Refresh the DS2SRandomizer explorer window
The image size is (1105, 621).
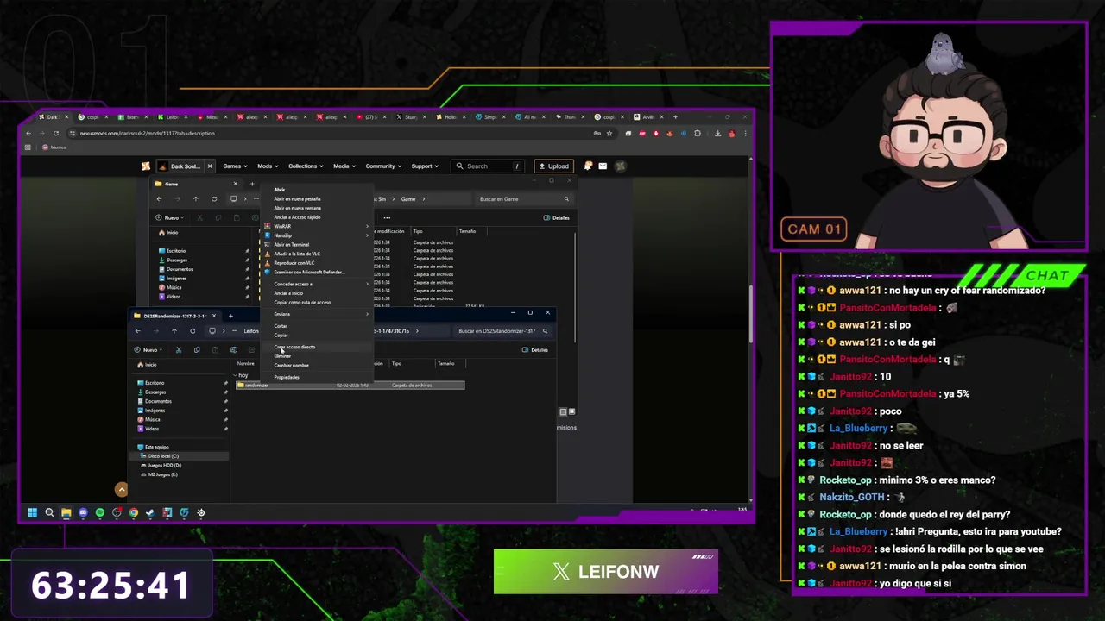(193, 330)
